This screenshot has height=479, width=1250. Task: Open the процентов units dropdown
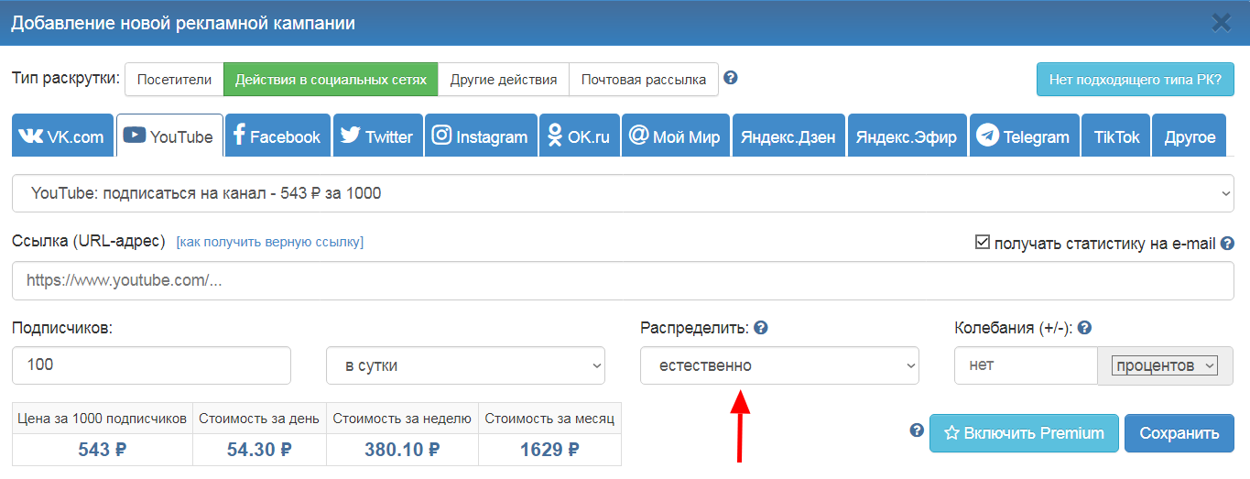tap(1164, 365)
